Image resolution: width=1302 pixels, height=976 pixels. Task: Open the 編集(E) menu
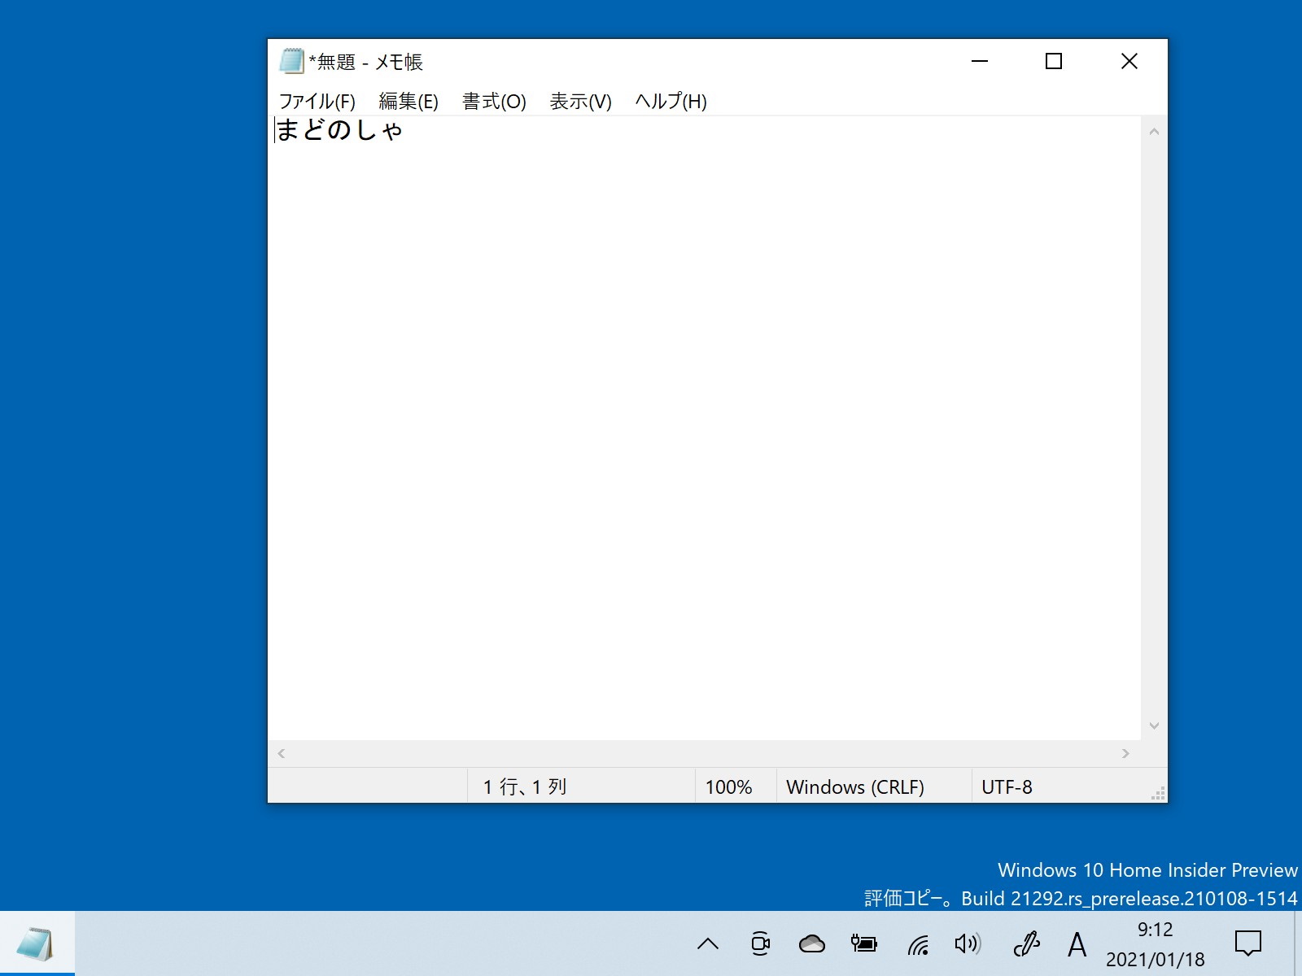(409, 102)
